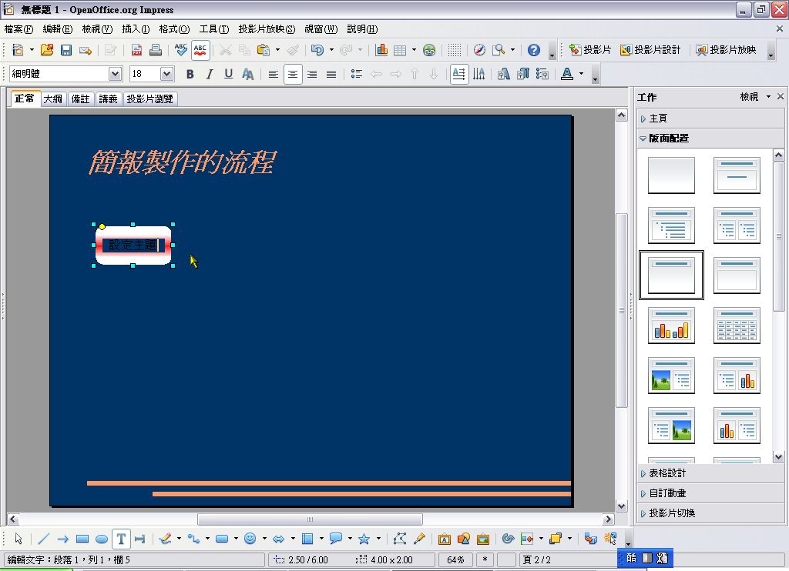
Task: Select the Rectangle drawing tool
Action: click(x=82, y=539)
